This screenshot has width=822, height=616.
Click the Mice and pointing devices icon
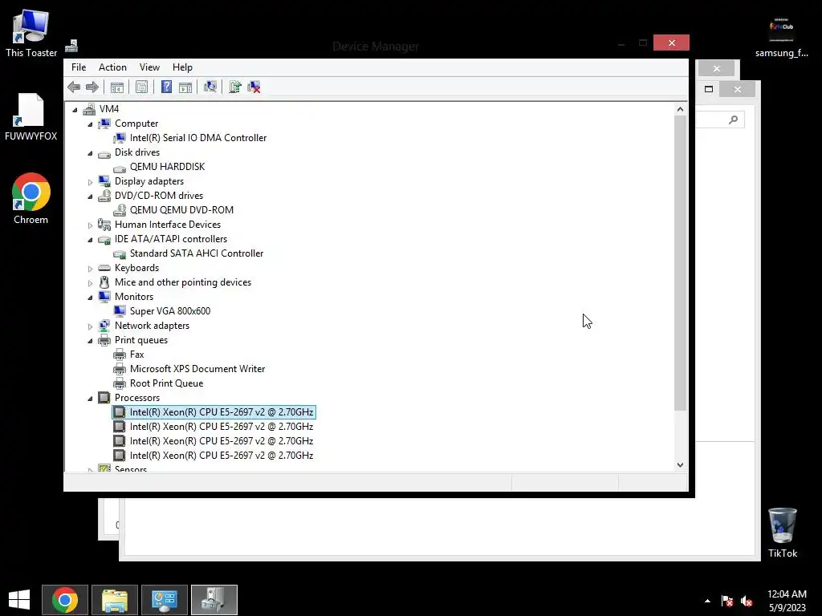104,282
